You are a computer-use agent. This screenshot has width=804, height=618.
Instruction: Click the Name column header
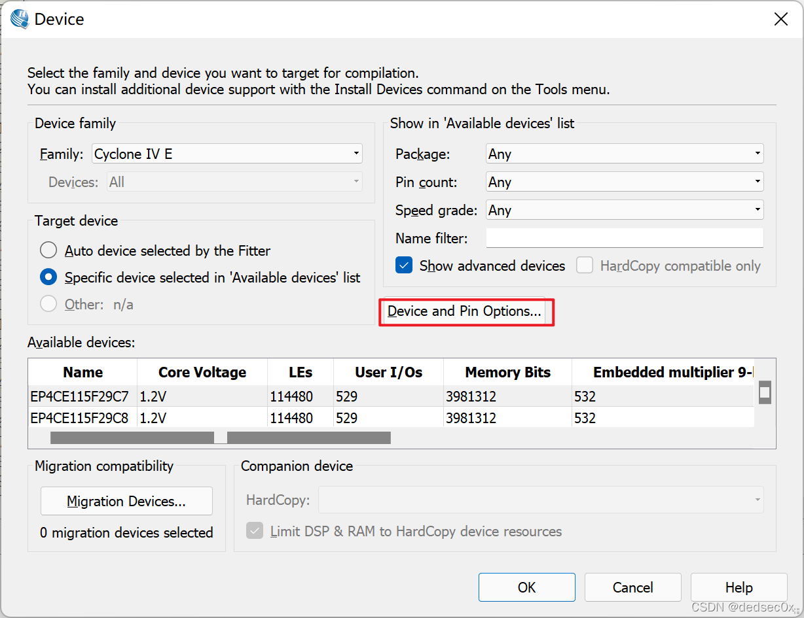click(x=83, y=372)
